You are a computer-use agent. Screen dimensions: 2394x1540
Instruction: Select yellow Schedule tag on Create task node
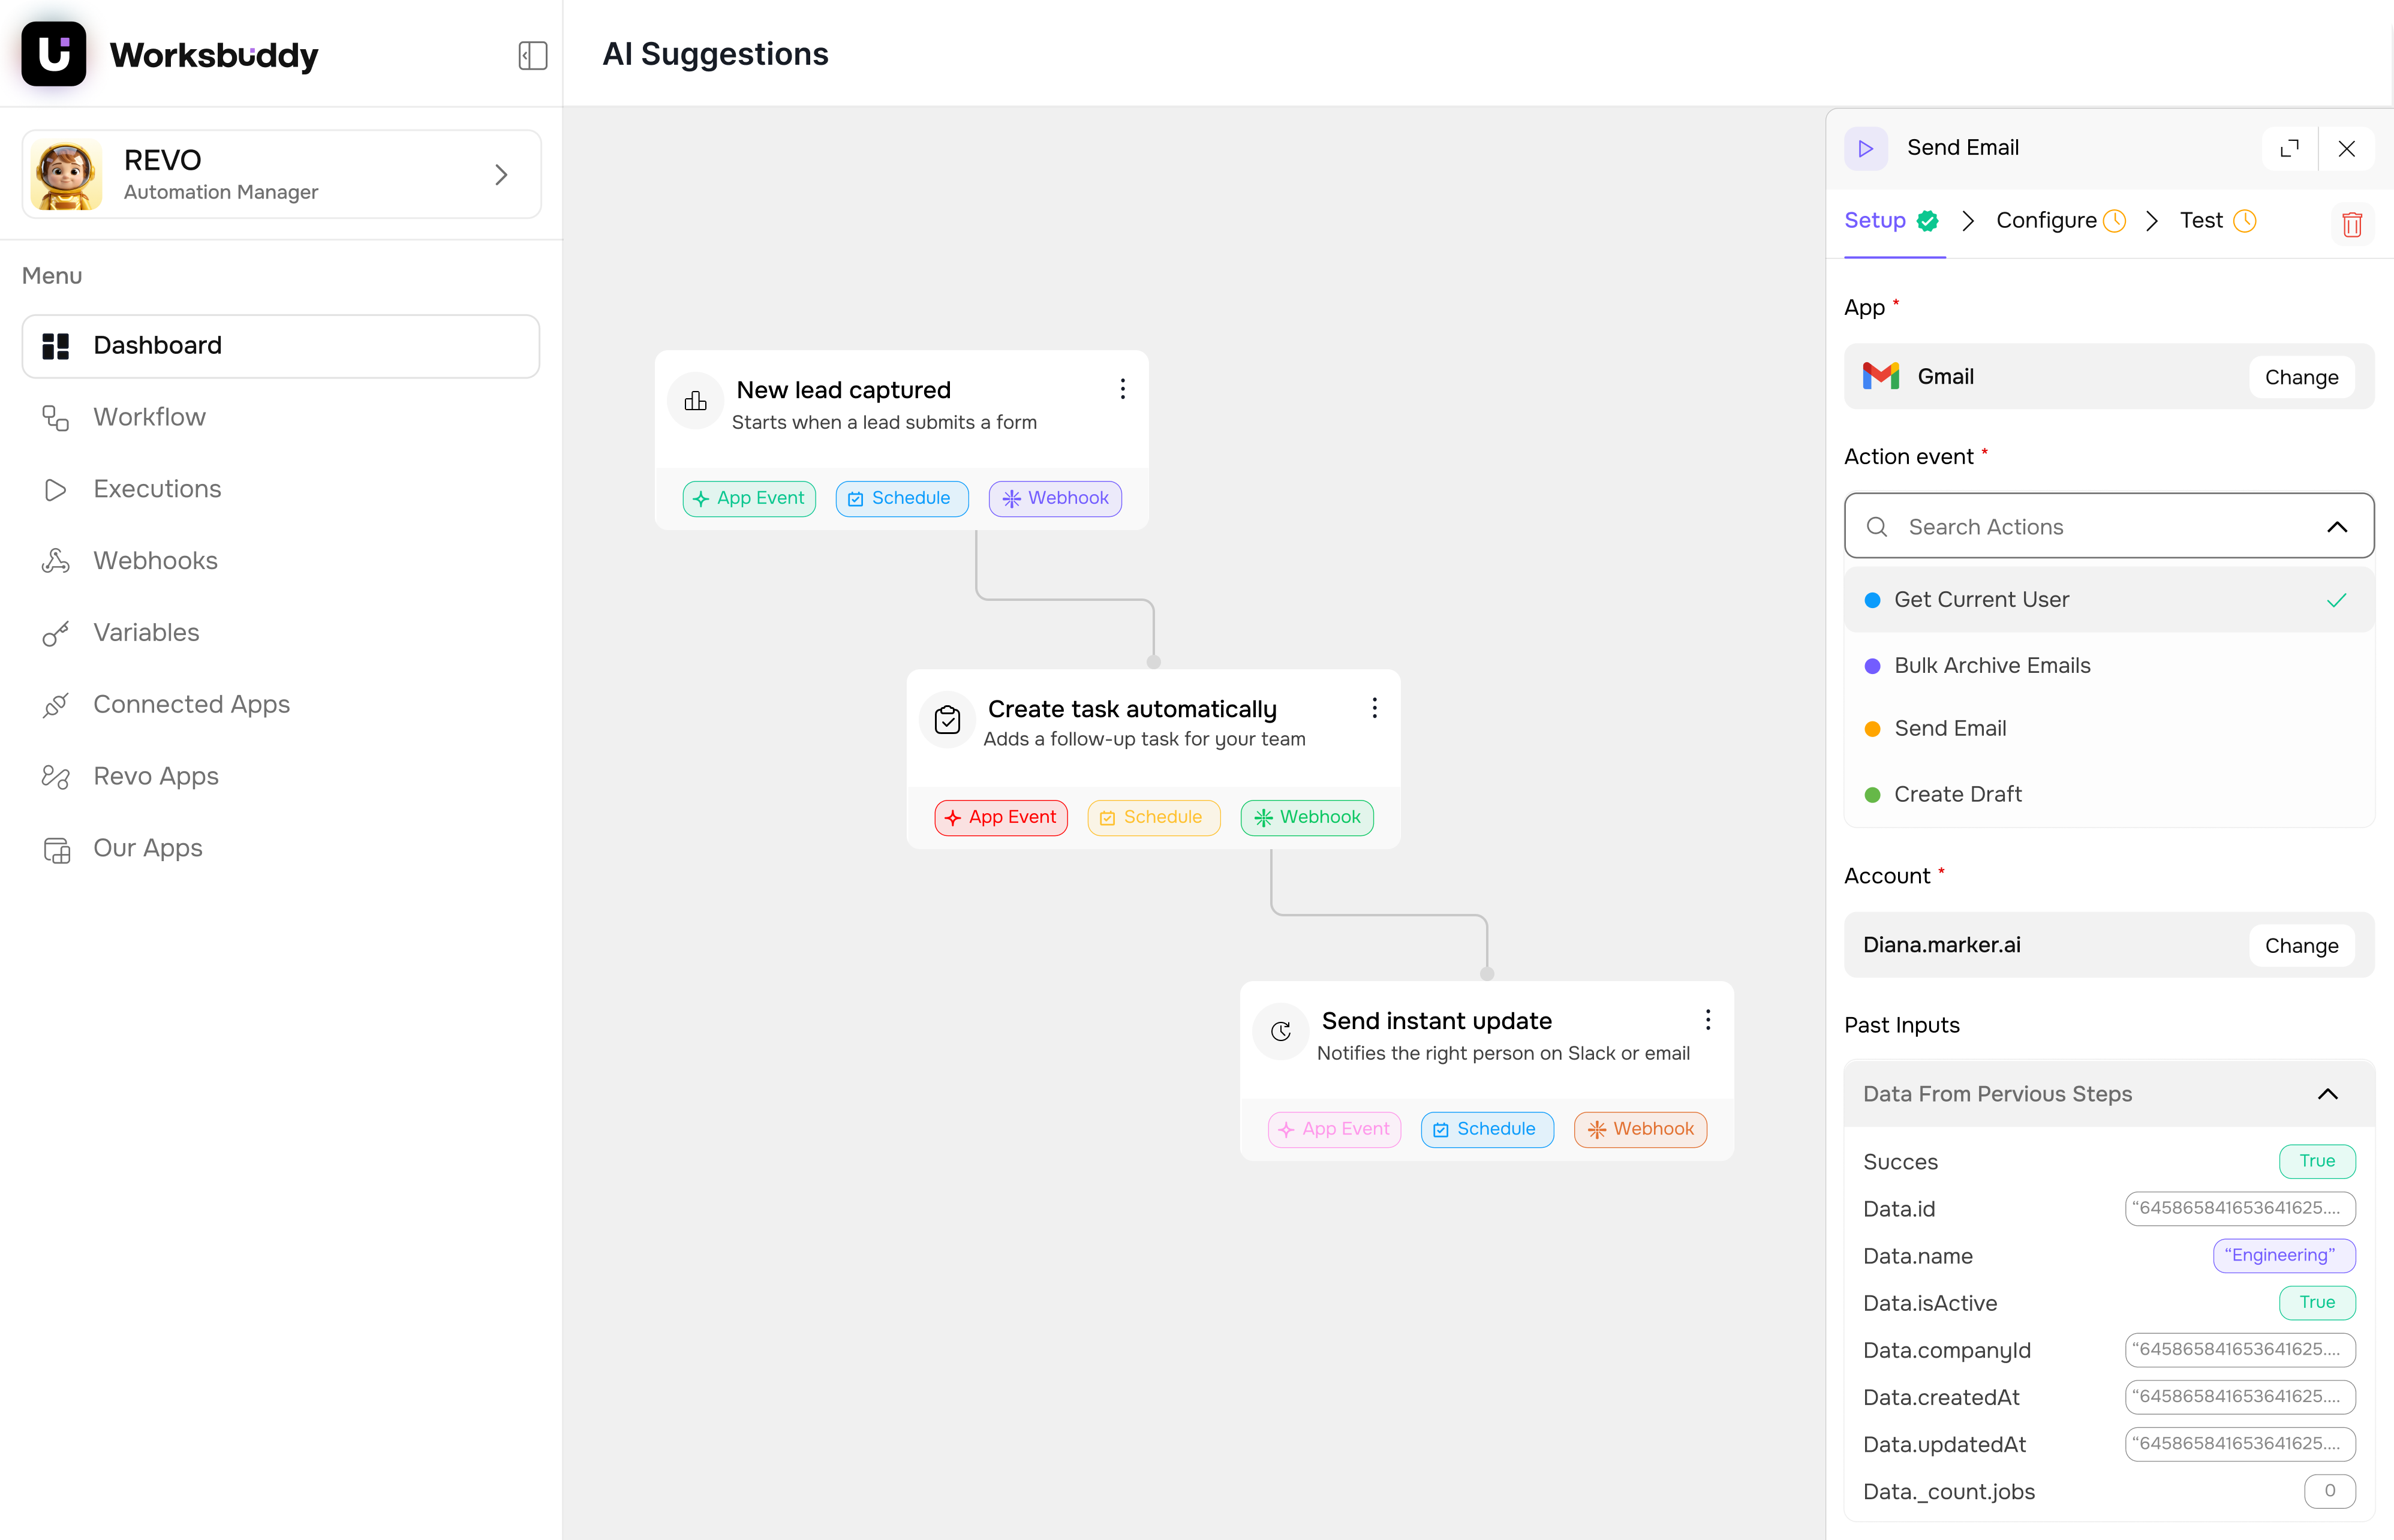tap(1154, 818)
